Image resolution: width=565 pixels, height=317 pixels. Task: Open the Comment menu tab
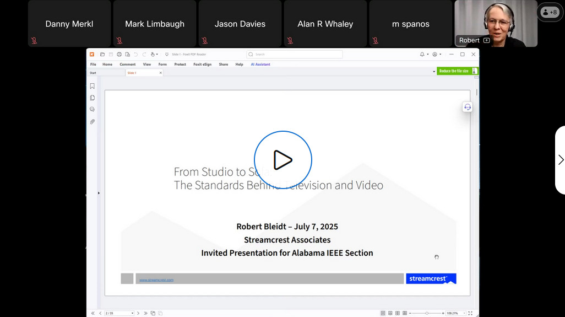click(127, 65)
